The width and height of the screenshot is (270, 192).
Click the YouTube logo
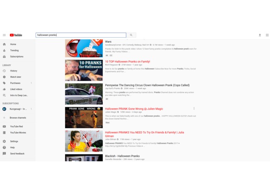tap(16, 35)
